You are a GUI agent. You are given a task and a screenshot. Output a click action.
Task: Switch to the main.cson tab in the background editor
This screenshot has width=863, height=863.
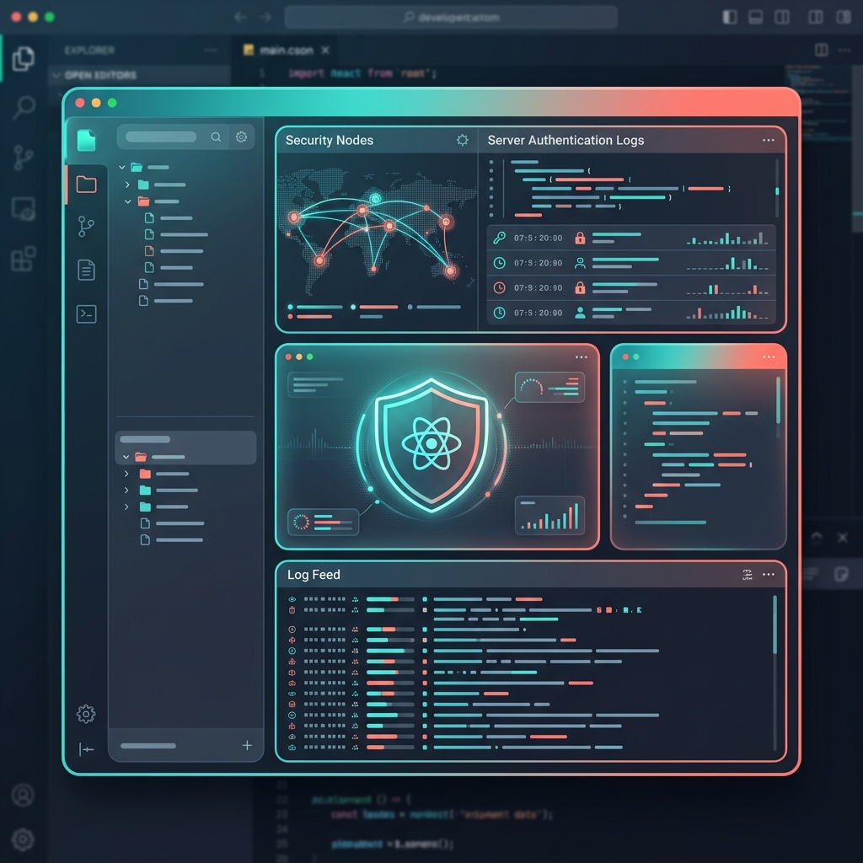coord(287,51)
